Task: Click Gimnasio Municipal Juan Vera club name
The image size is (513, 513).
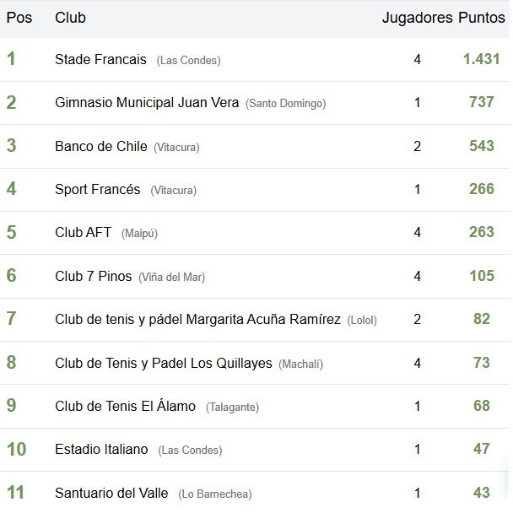Action: pos(147,103)
